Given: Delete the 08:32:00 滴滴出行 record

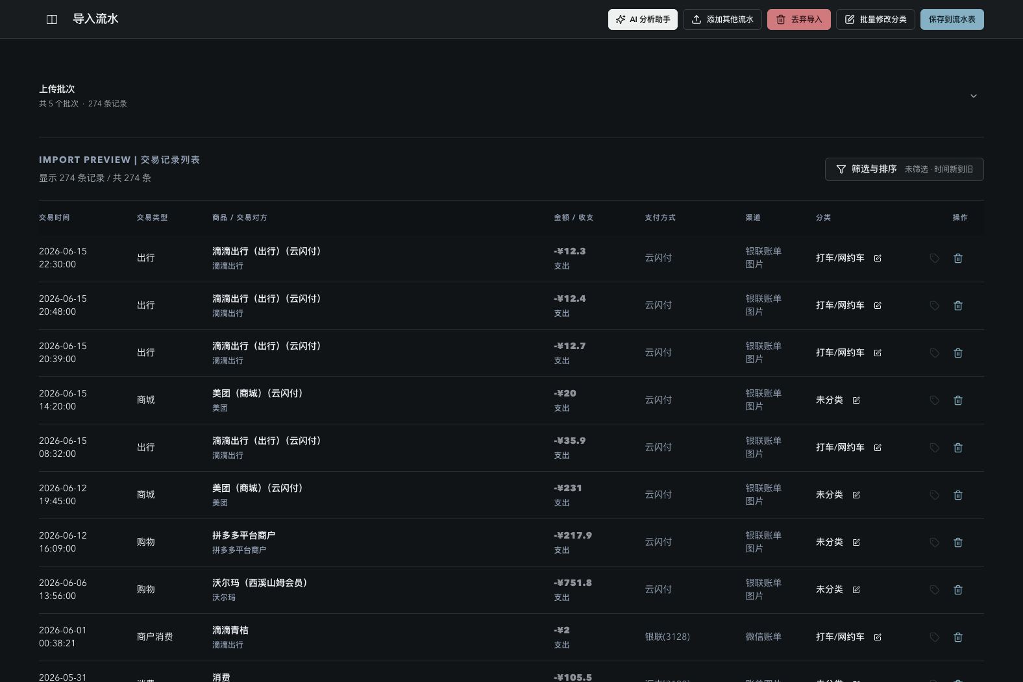Looking at the screenshot, I should pos(957,448).
